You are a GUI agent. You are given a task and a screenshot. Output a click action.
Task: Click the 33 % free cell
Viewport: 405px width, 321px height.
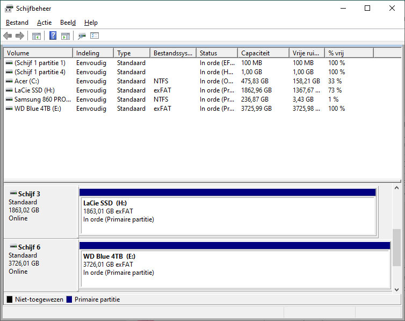pyautogui.click(x=335, y=81)
